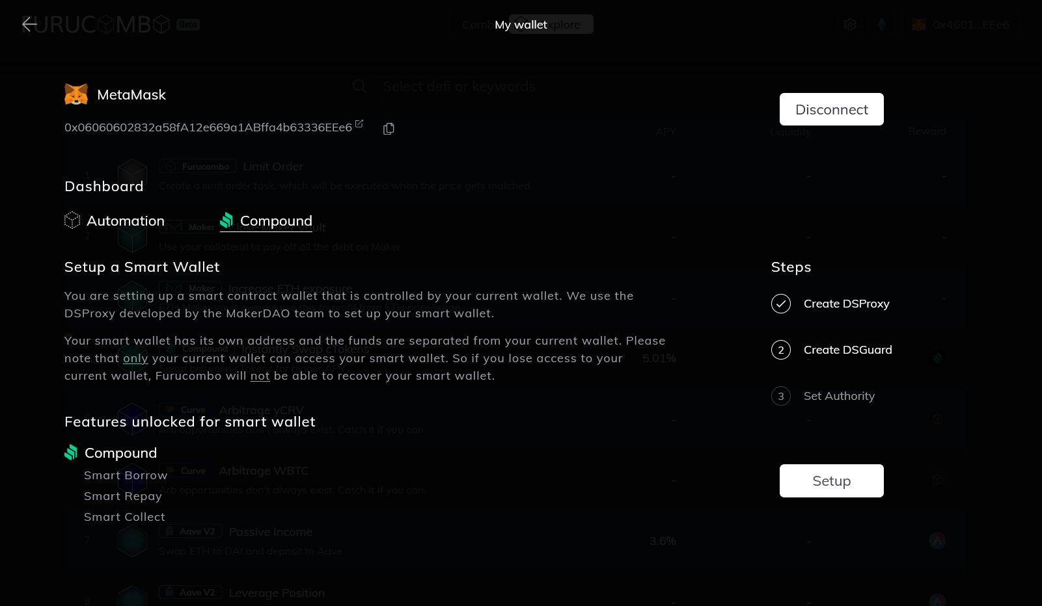The height and width of the screenshot is (606, 1042).
Task: Click the Automation cube icon
Action: pos(72,220)
